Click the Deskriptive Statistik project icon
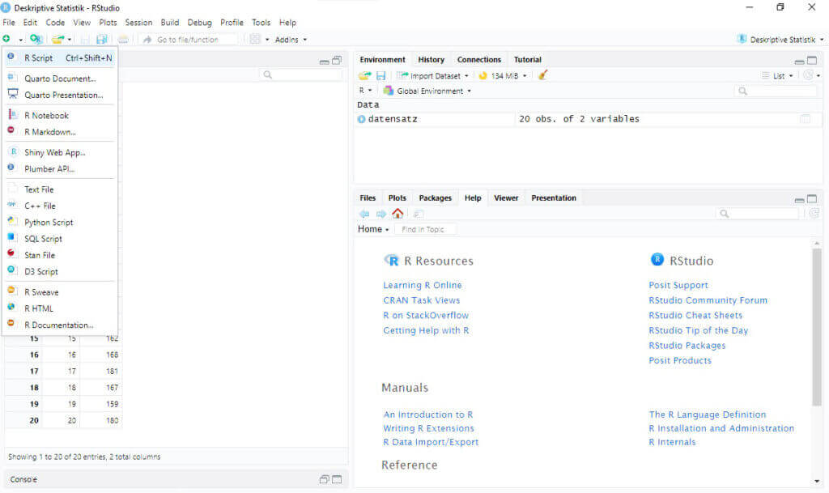 tap(742, 39)
